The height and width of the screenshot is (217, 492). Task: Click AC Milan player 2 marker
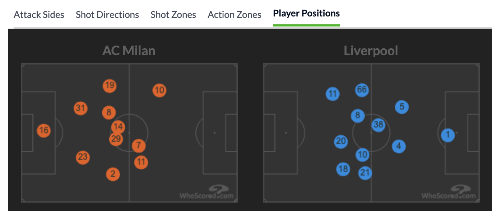coord(113,174)
